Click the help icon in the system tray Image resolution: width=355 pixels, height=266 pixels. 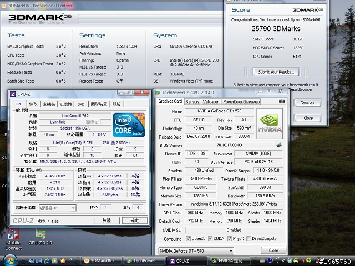point(270,260)
